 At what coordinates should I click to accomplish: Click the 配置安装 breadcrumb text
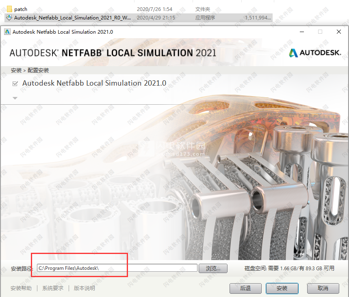(x=38, y=71)
